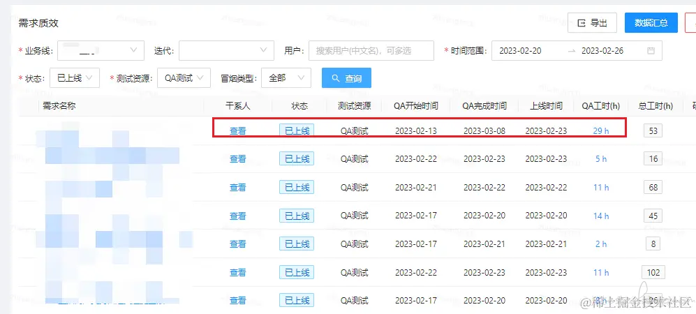The height and width of the screenshot is (314, 696).
Task: Click the total hours value 53
Action: [x=653, y=131]
